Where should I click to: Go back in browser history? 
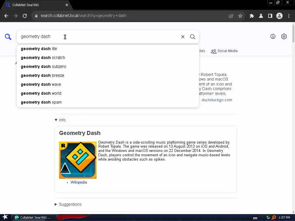click(6, 16)
